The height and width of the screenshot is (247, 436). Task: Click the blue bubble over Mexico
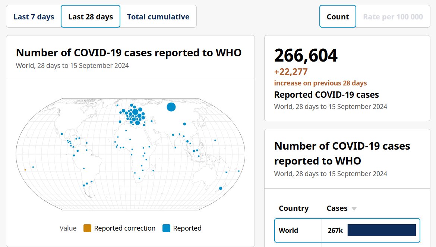tap(61, 134)
